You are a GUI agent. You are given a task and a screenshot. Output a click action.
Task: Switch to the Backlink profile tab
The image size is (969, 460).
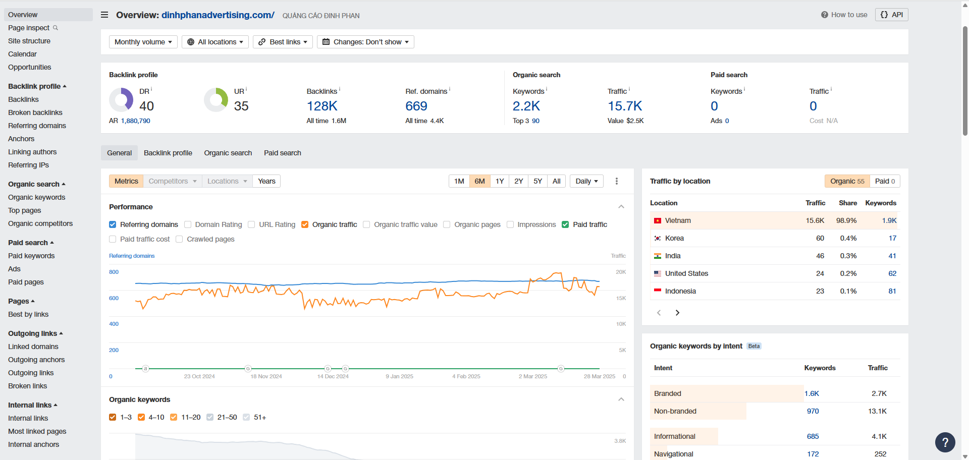point(168,153)
